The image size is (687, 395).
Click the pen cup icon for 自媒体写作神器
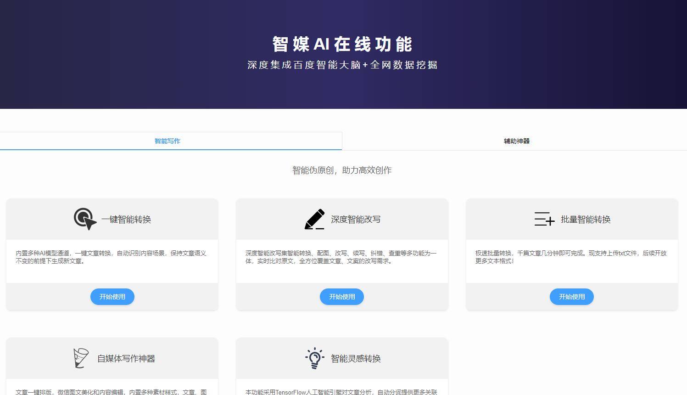coord(81,358)
